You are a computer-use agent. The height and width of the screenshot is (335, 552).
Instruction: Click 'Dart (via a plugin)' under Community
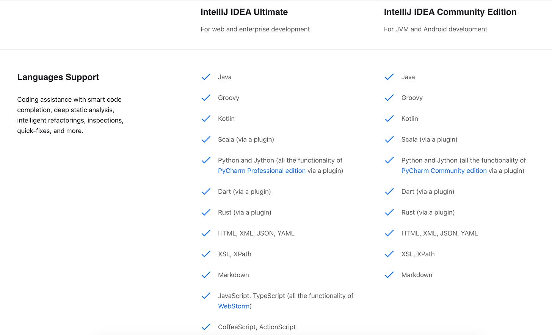[428, 192]
